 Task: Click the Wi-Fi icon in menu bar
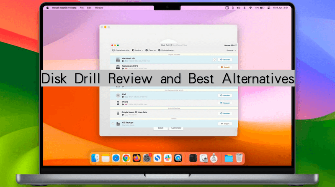[x=250, y=8]
